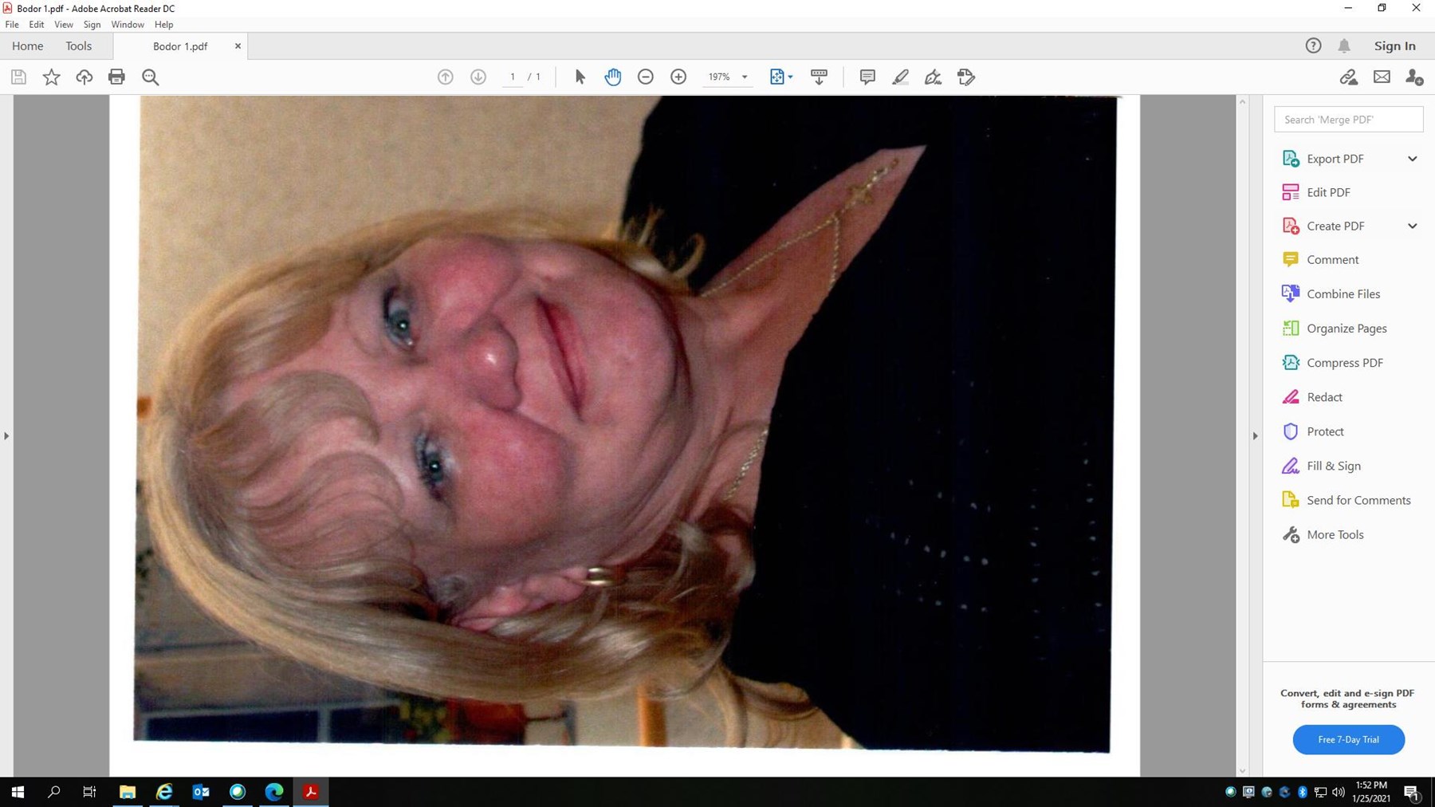Add a sticky note comment

[x=867, y=77]
